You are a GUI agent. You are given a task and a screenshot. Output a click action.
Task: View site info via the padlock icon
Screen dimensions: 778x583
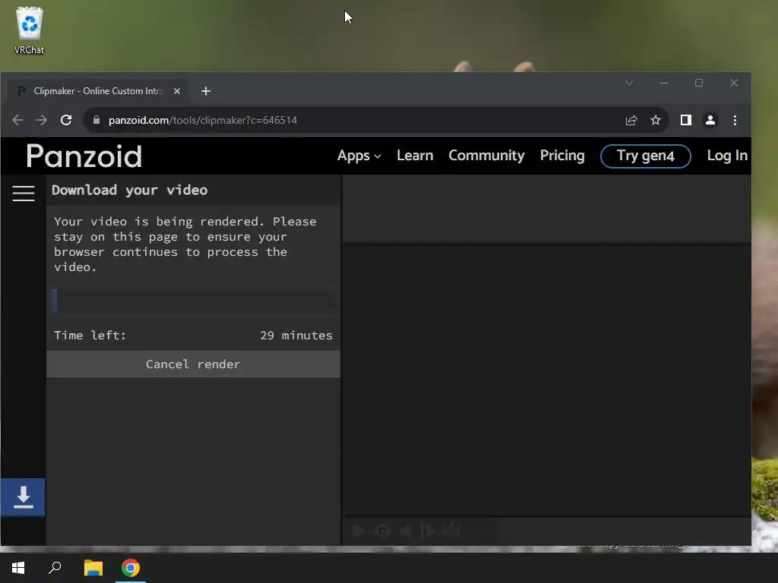96,120
